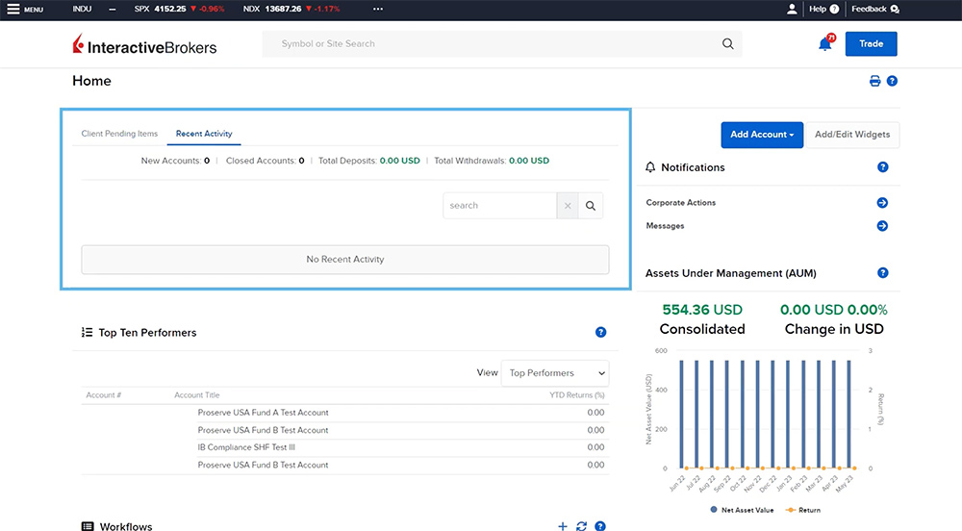The height and width of the screenshot is (531, 962).
Task: Open the Top Performers view dropdown
Action: (555, 373)
